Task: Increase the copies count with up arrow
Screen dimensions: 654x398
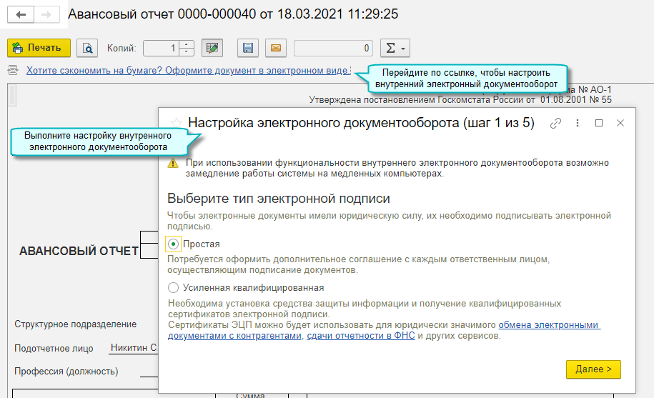Action: pyautogui.click(x=187, y=44)
